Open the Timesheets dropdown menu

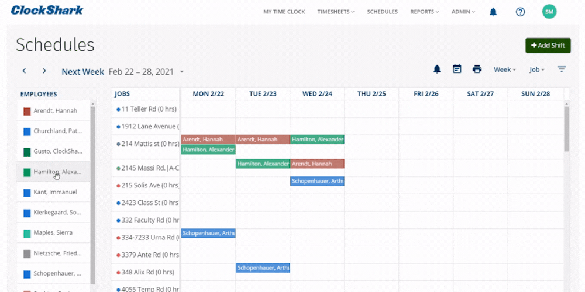tap(336, 12)
